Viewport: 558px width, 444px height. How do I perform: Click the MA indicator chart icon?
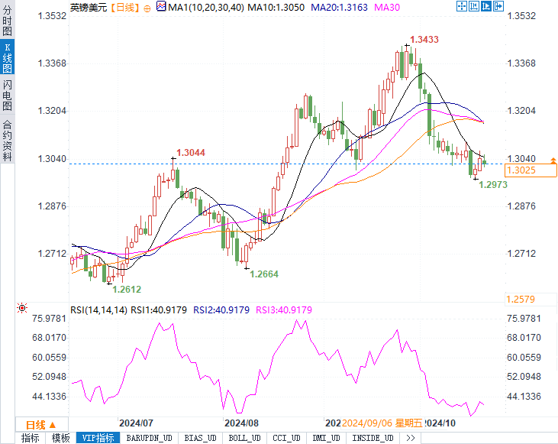click(161, 6)
